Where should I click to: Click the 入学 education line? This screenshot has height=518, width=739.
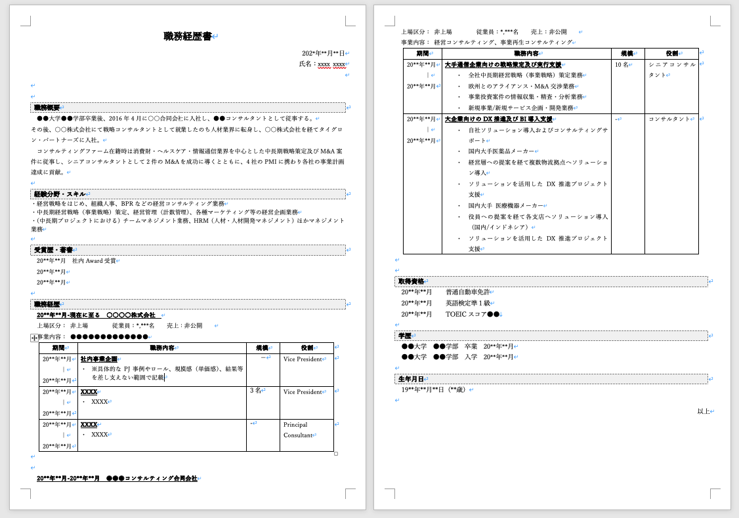tap(457, 357)
